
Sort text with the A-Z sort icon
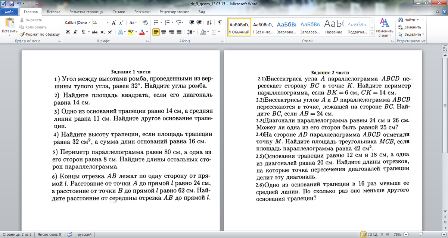click(x=209, y=22)
